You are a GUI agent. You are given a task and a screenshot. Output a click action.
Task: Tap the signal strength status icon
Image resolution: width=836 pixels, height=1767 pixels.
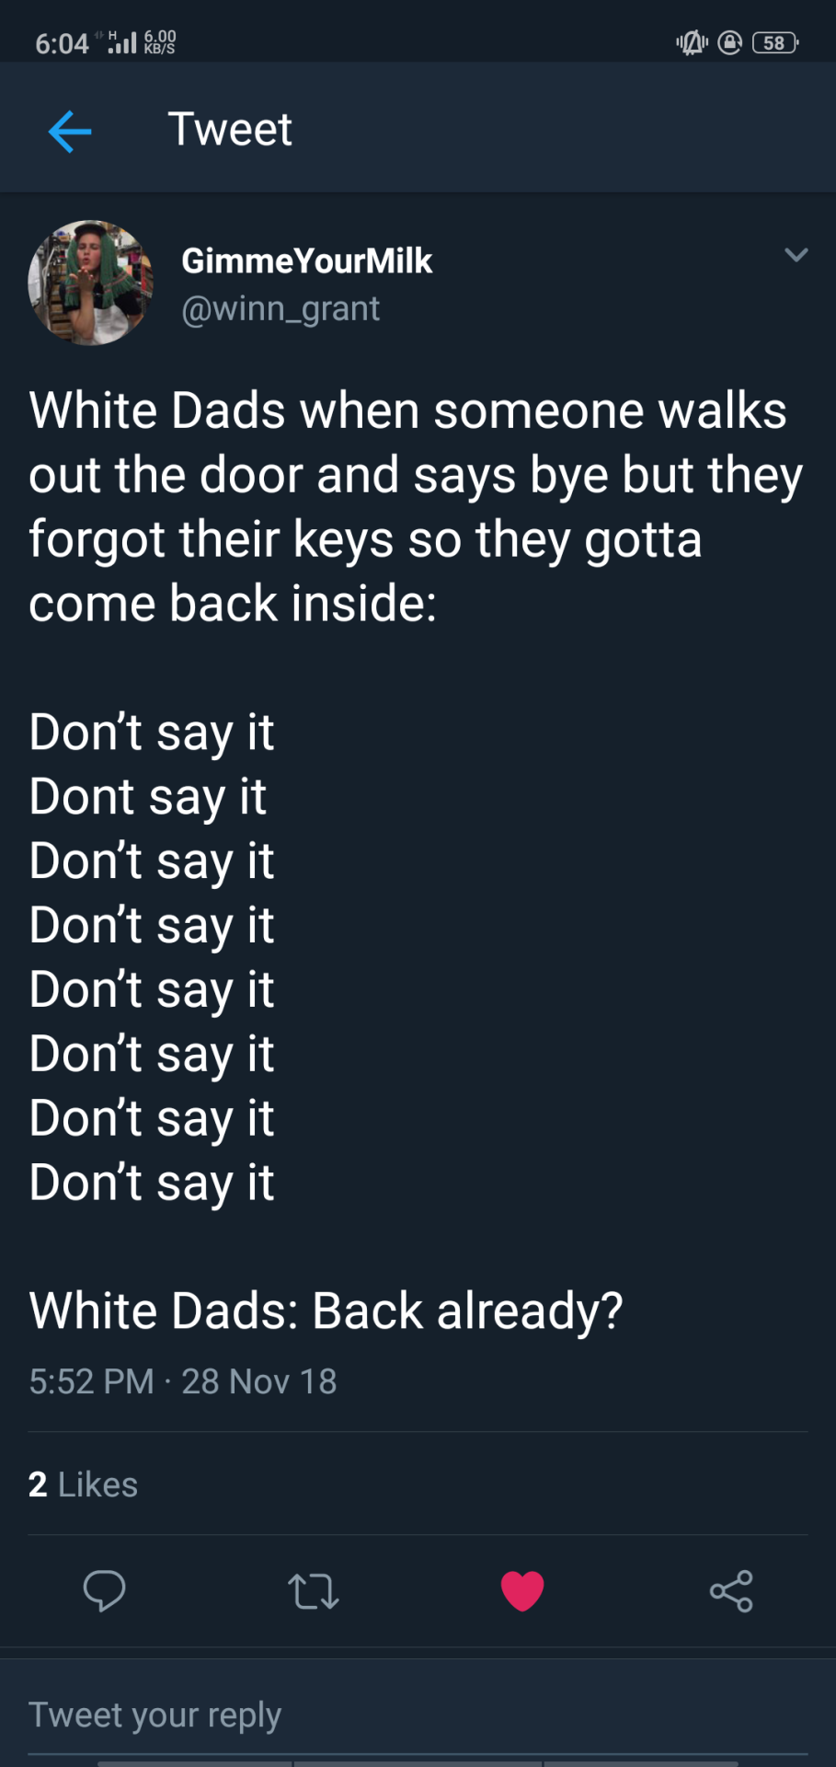click(x=120, y=42)
